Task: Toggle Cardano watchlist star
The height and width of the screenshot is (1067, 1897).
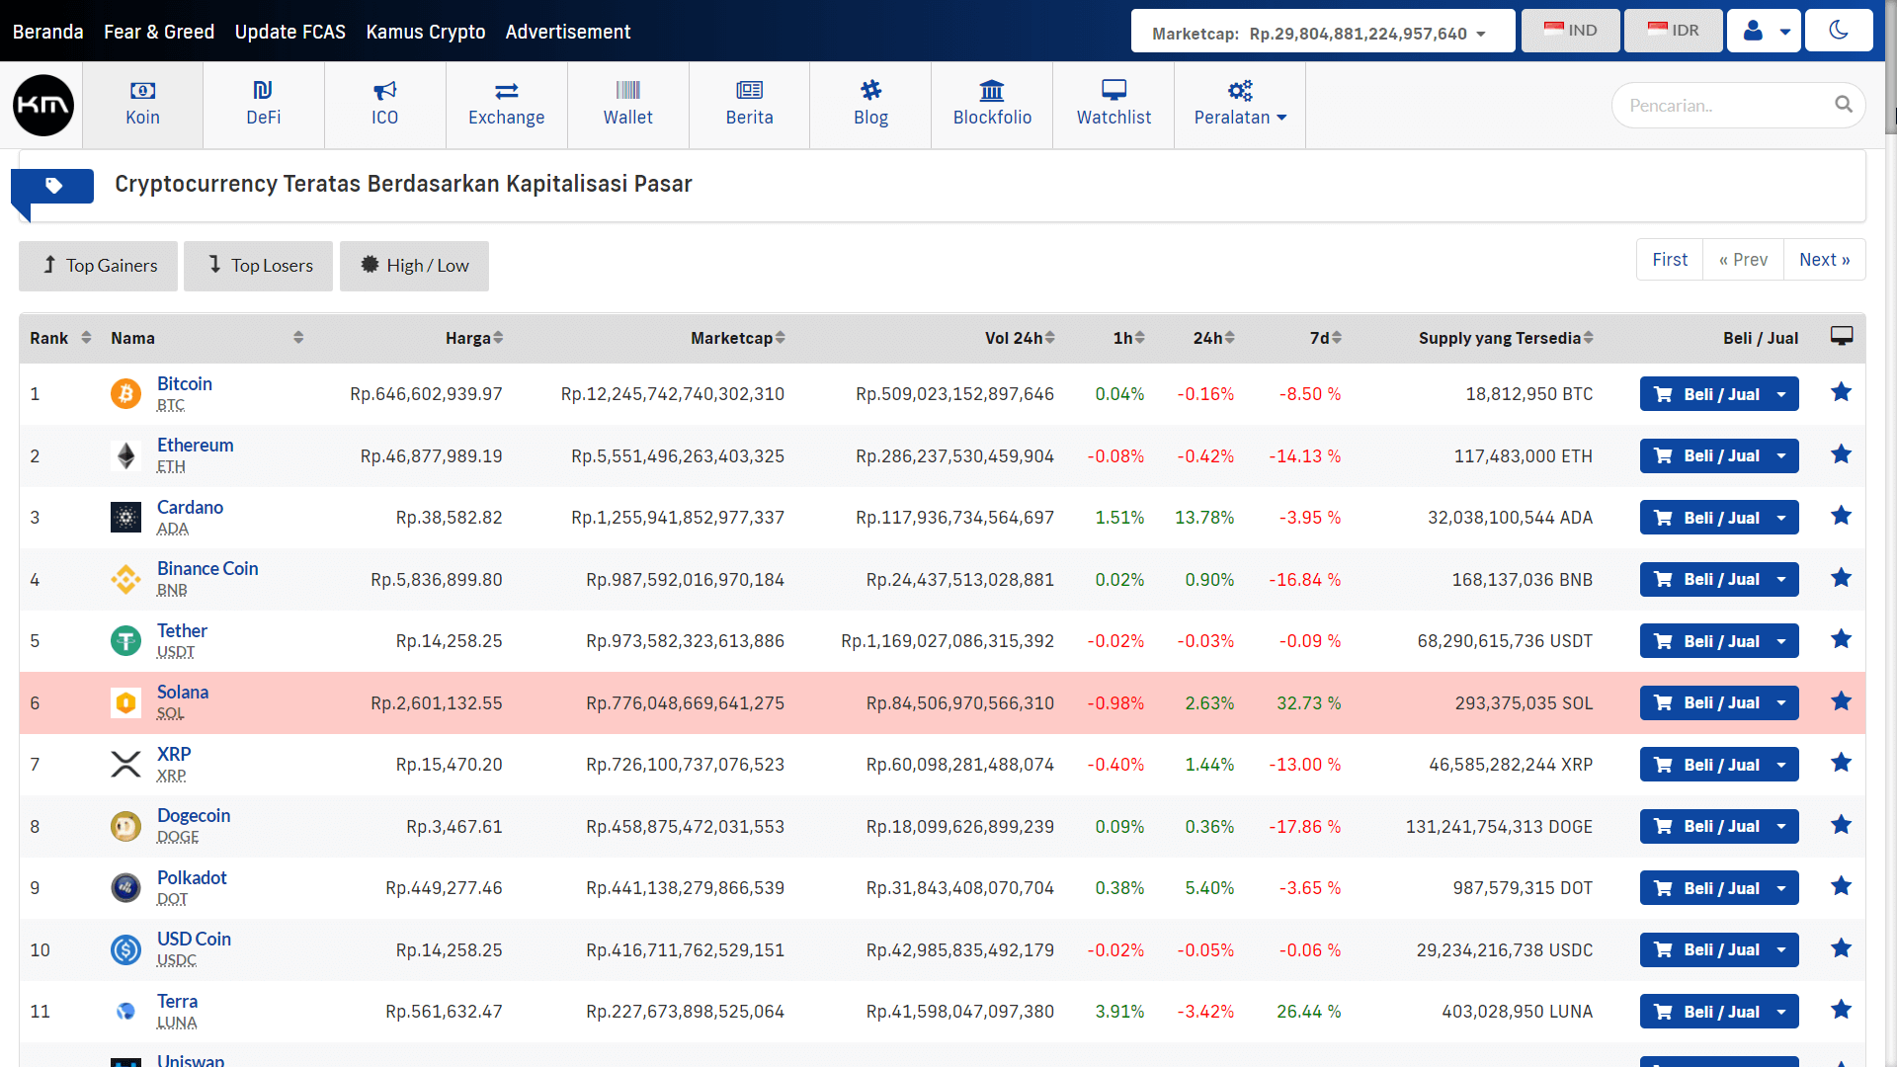Action: pos(1841,516)
